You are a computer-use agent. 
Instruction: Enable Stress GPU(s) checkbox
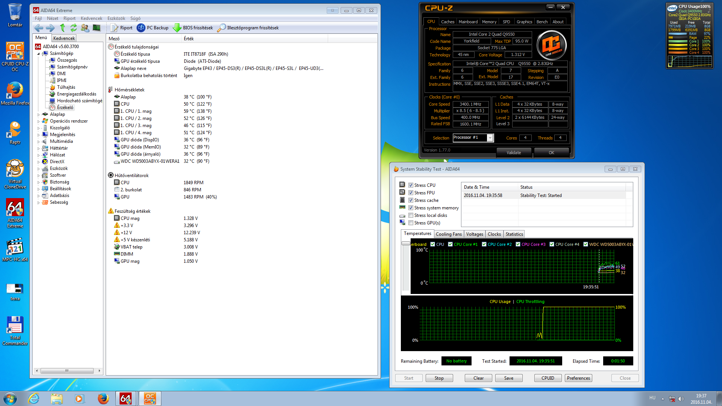411,223
